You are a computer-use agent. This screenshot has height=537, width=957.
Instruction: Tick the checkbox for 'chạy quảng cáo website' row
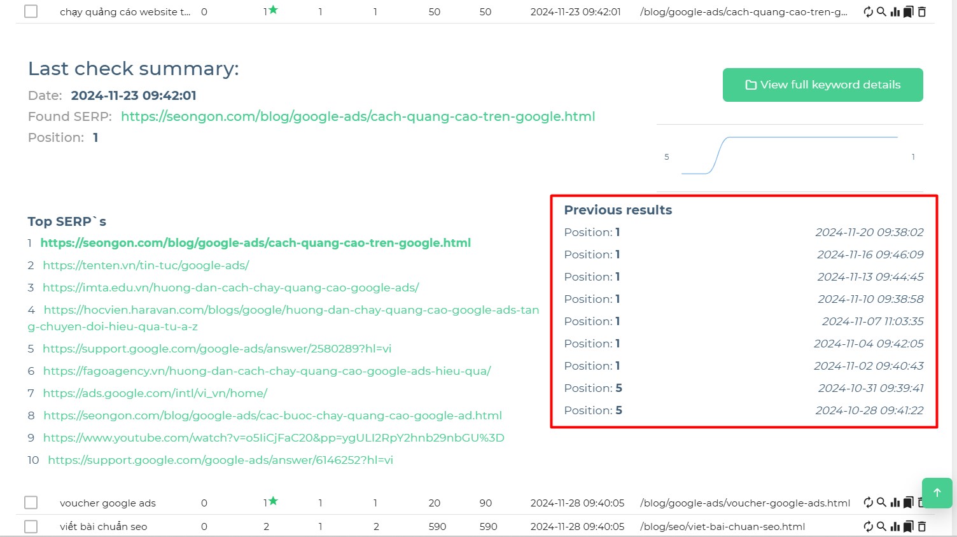pos(31,11)
